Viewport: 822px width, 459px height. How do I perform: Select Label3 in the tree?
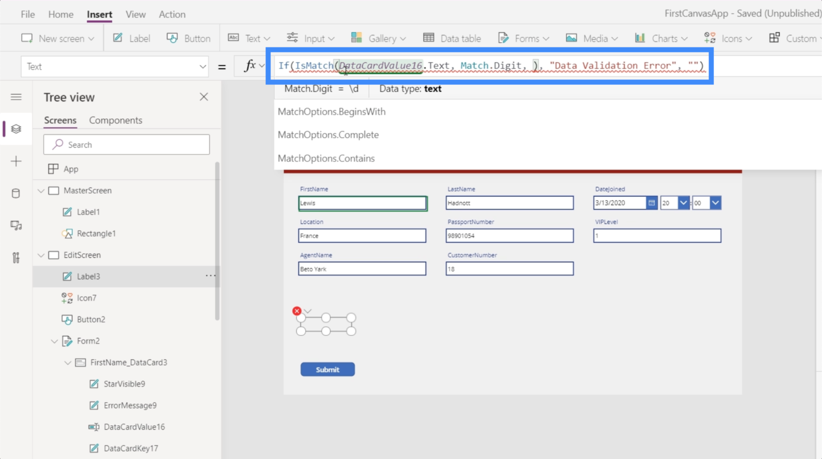click(x=89, y=276)
